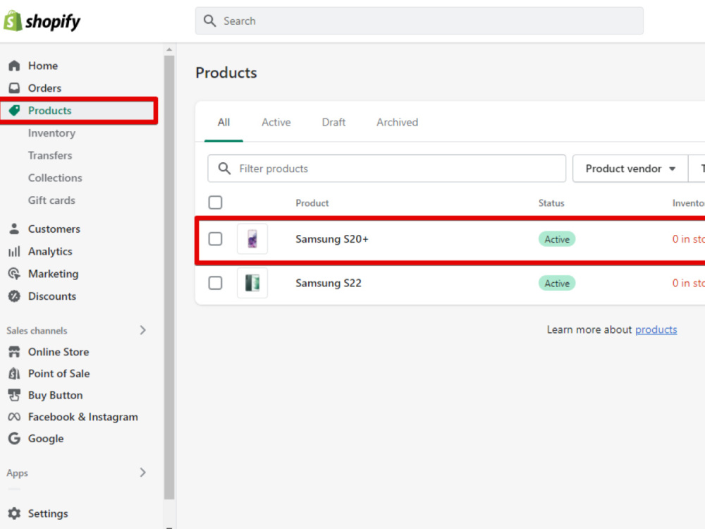
Task: Click the Filter products magnifier icon
Action: point(224,169)
